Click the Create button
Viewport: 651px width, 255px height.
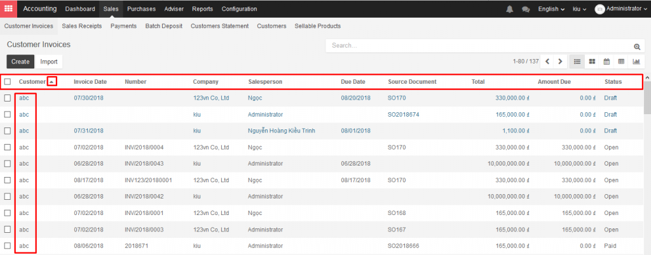coord(20,62)
